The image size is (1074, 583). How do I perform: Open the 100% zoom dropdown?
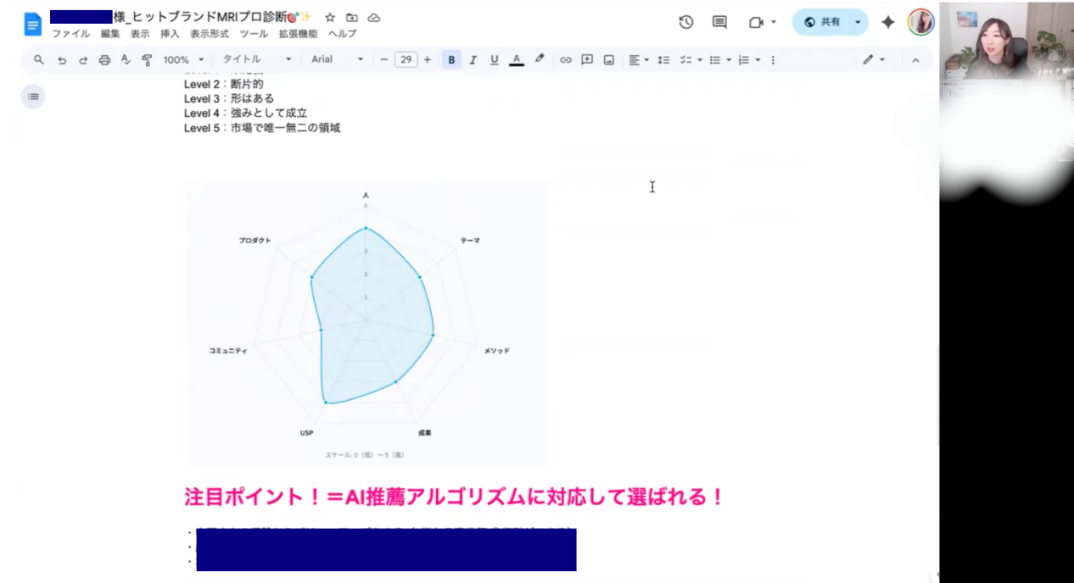point(183,60)
